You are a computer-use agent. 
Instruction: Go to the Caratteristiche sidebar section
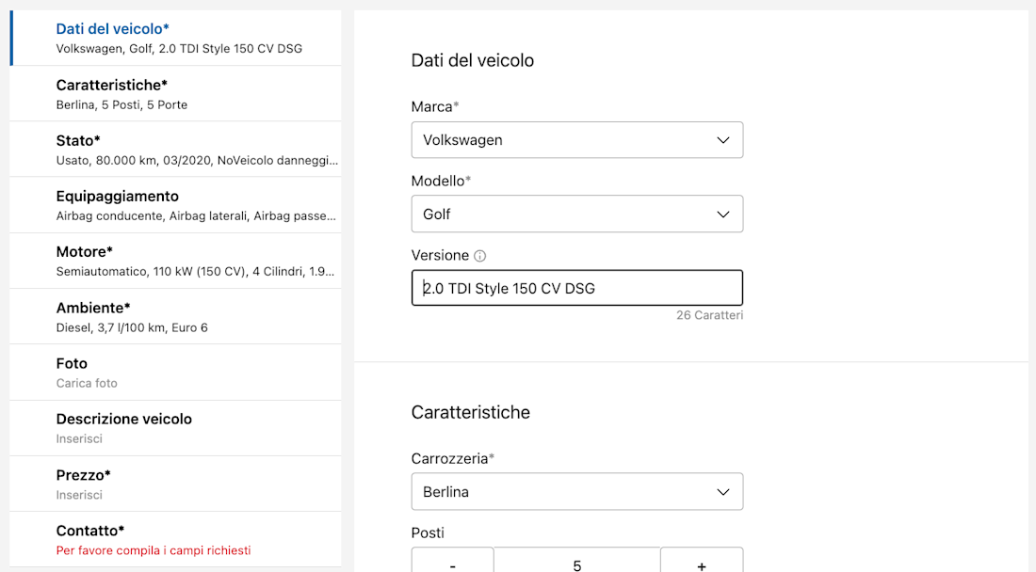click(x=176, y=94)
